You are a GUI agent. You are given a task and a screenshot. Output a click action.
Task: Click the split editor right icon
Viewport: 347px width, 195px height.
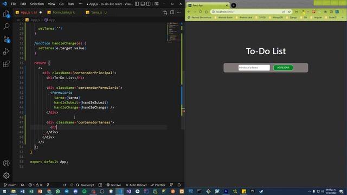(172, 12)
